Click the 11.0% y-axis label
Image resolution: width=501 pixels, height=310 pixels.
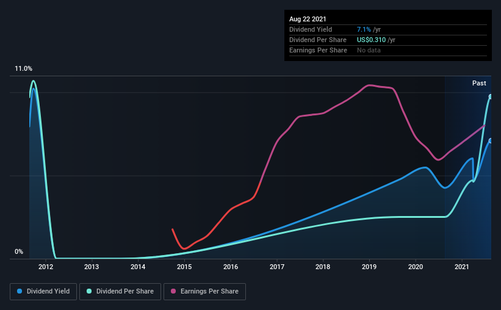(24, 69)
